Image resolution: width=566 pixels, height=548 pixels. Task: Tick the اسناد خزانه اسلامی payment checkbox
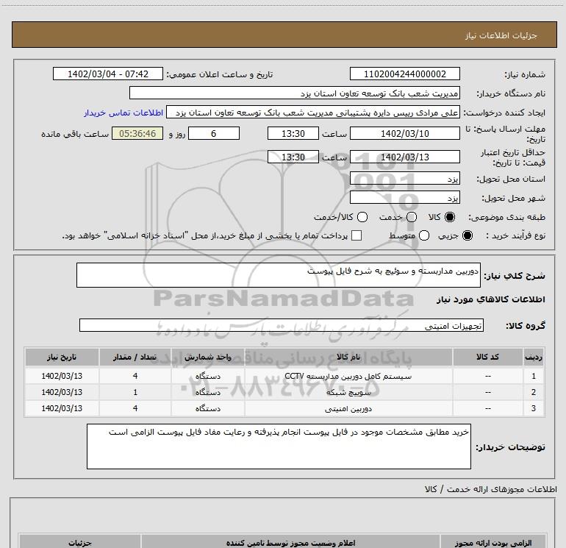click(357, 235)
